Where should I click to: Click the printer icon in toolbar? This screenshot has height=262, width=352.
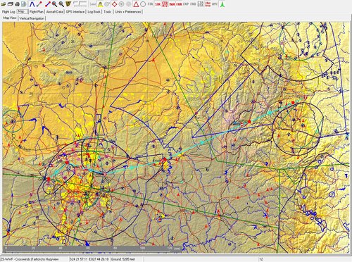(x=17, y=4)
